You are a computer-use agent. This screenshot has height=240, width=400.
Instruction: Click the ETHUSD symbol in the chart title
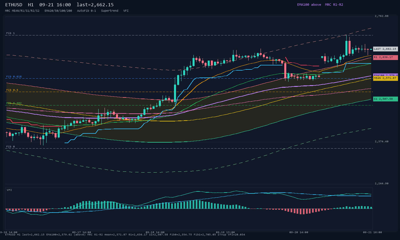pyautogui.click(x=14, y=5)
